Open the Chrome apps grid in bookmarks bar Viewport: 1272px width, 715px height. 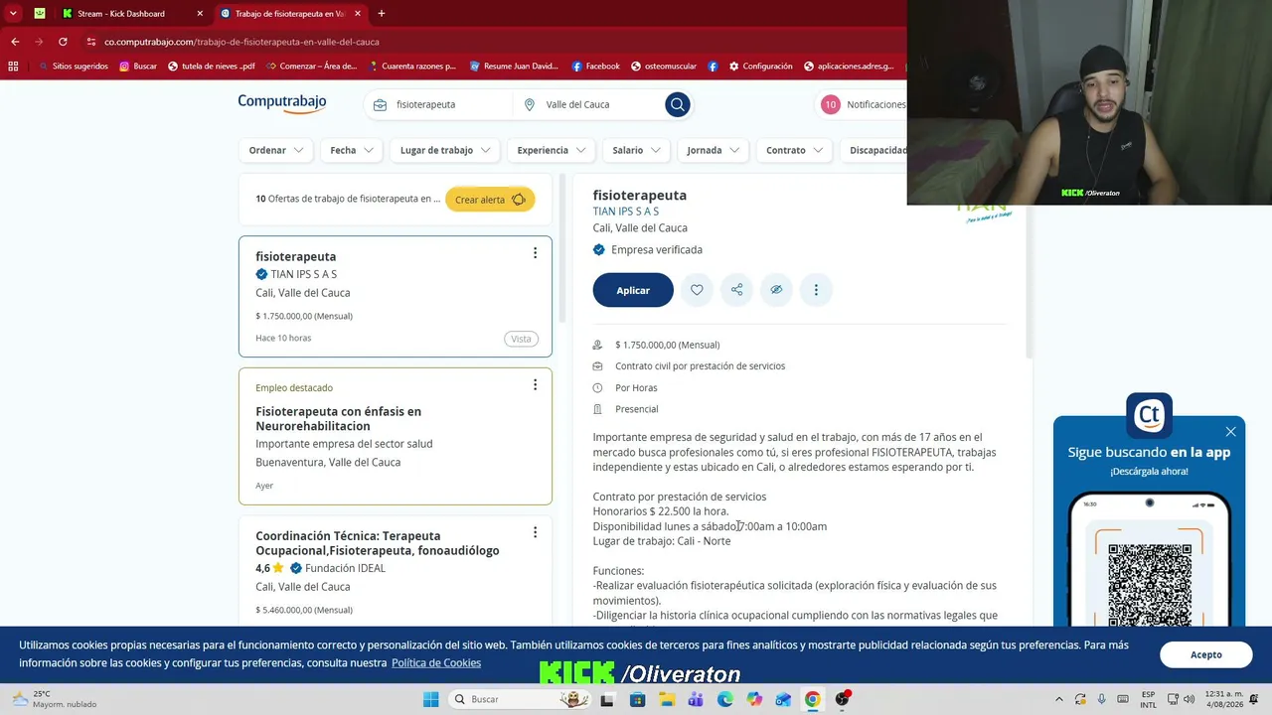pyautogui.click(x=13, y=67)
